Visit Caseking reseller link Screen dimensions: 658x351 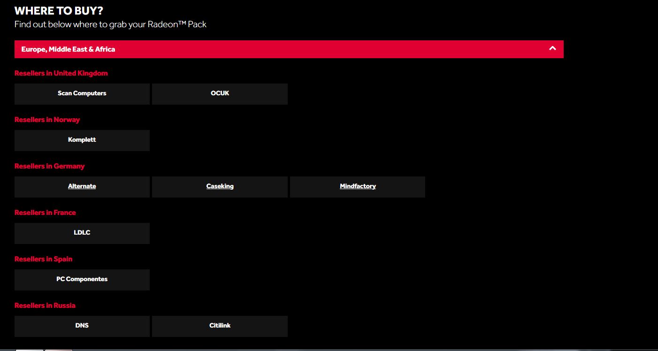point(220,187)
